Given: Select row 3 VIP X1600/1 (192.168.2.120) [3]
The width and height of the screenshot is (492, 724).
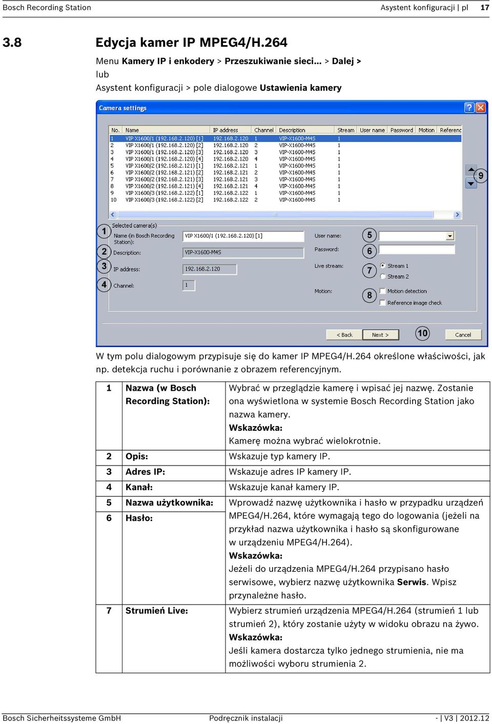Looking at the screenshot, I should point(285,152).
